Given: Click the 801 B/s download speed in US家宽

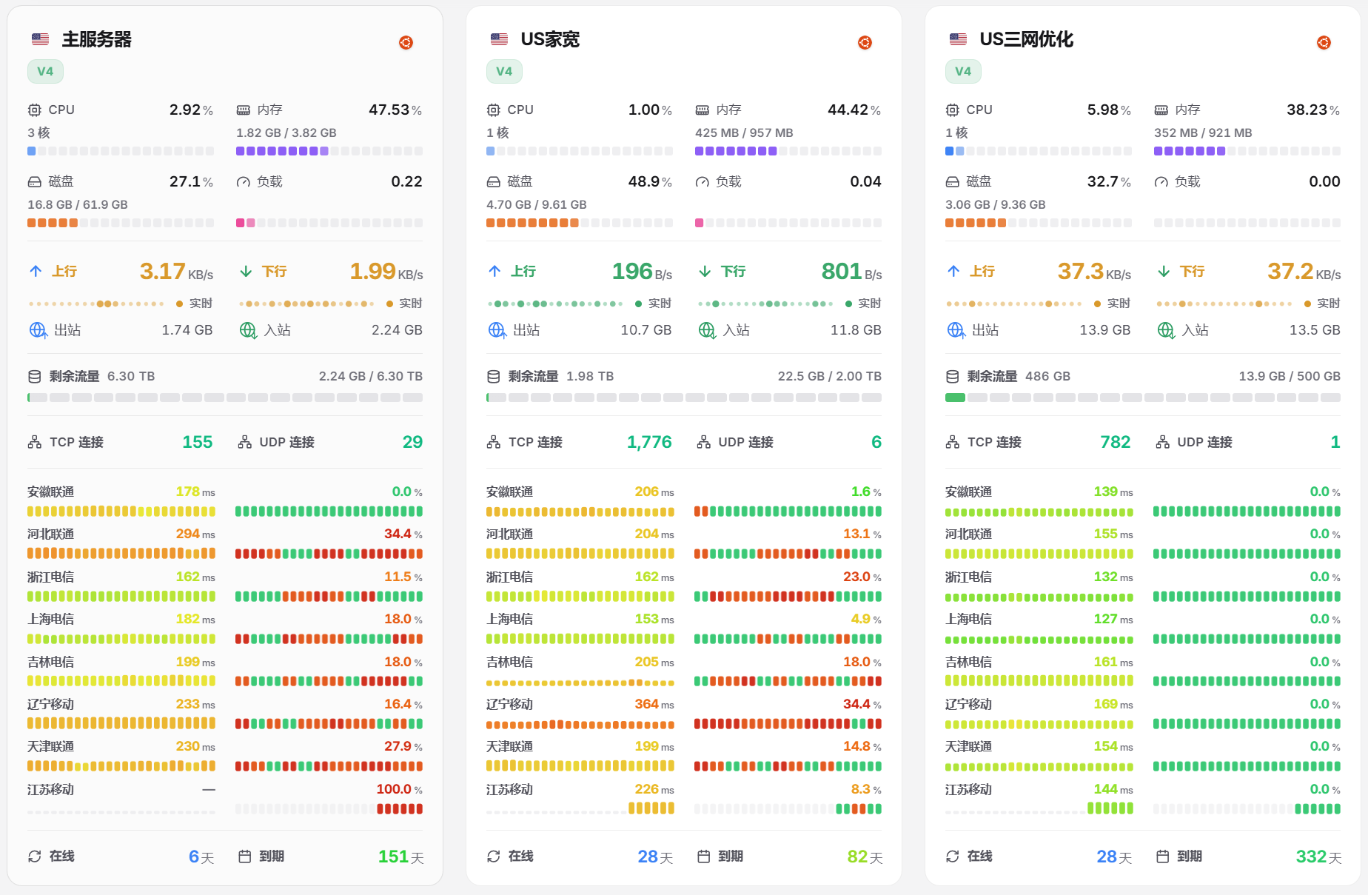Looking at the screenshot, I should (851, 272).
